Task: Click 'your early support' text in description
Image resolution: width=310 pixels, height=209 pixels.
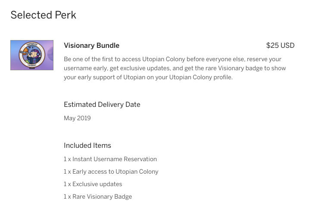Action: 89,77
